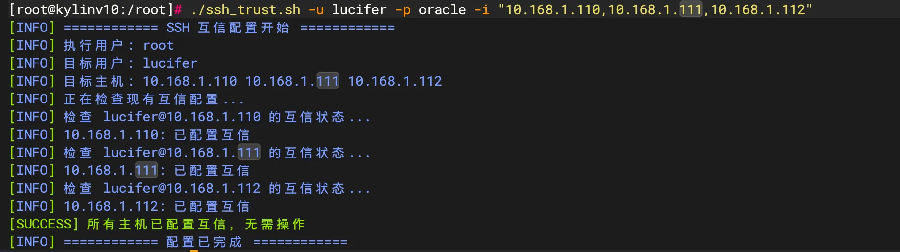Click the ./ssh_trust.sh script name
Viewport: 900px width, 252px height.
point(245,9)
